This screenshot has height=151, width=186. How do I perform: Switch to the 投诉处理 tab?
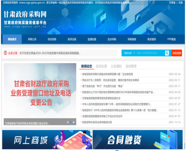101,66
